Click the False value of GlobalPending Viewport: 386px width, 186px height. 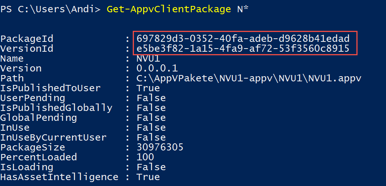coord(151,117)
